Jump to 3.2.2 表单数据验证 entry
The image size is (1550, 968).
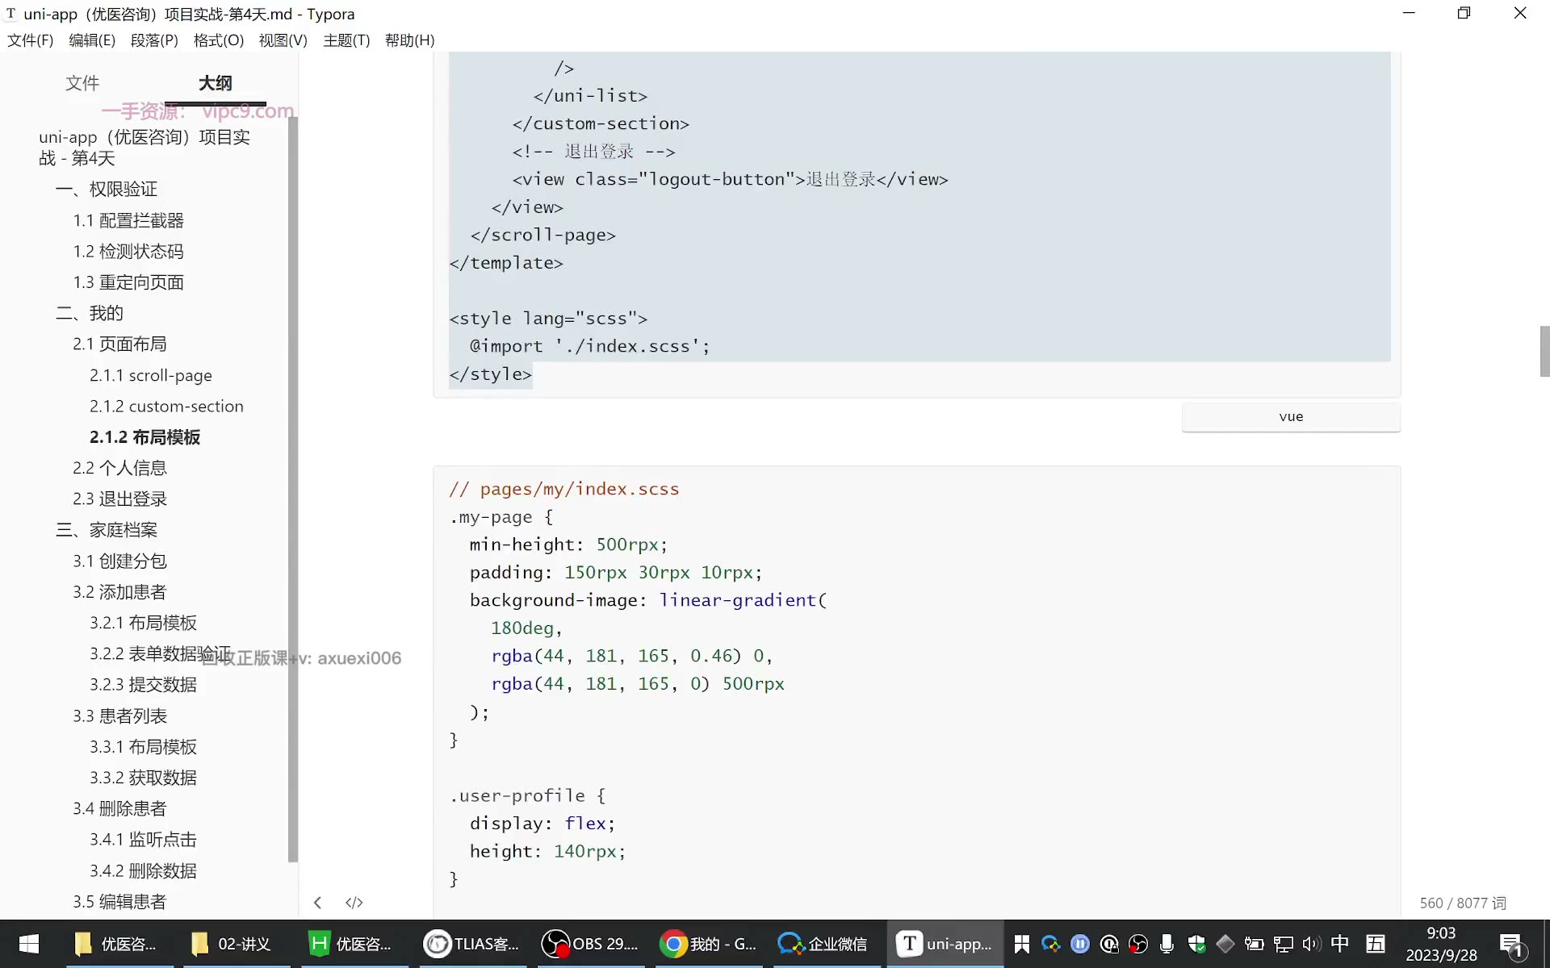pyautogui.click(x=161, y=653)
